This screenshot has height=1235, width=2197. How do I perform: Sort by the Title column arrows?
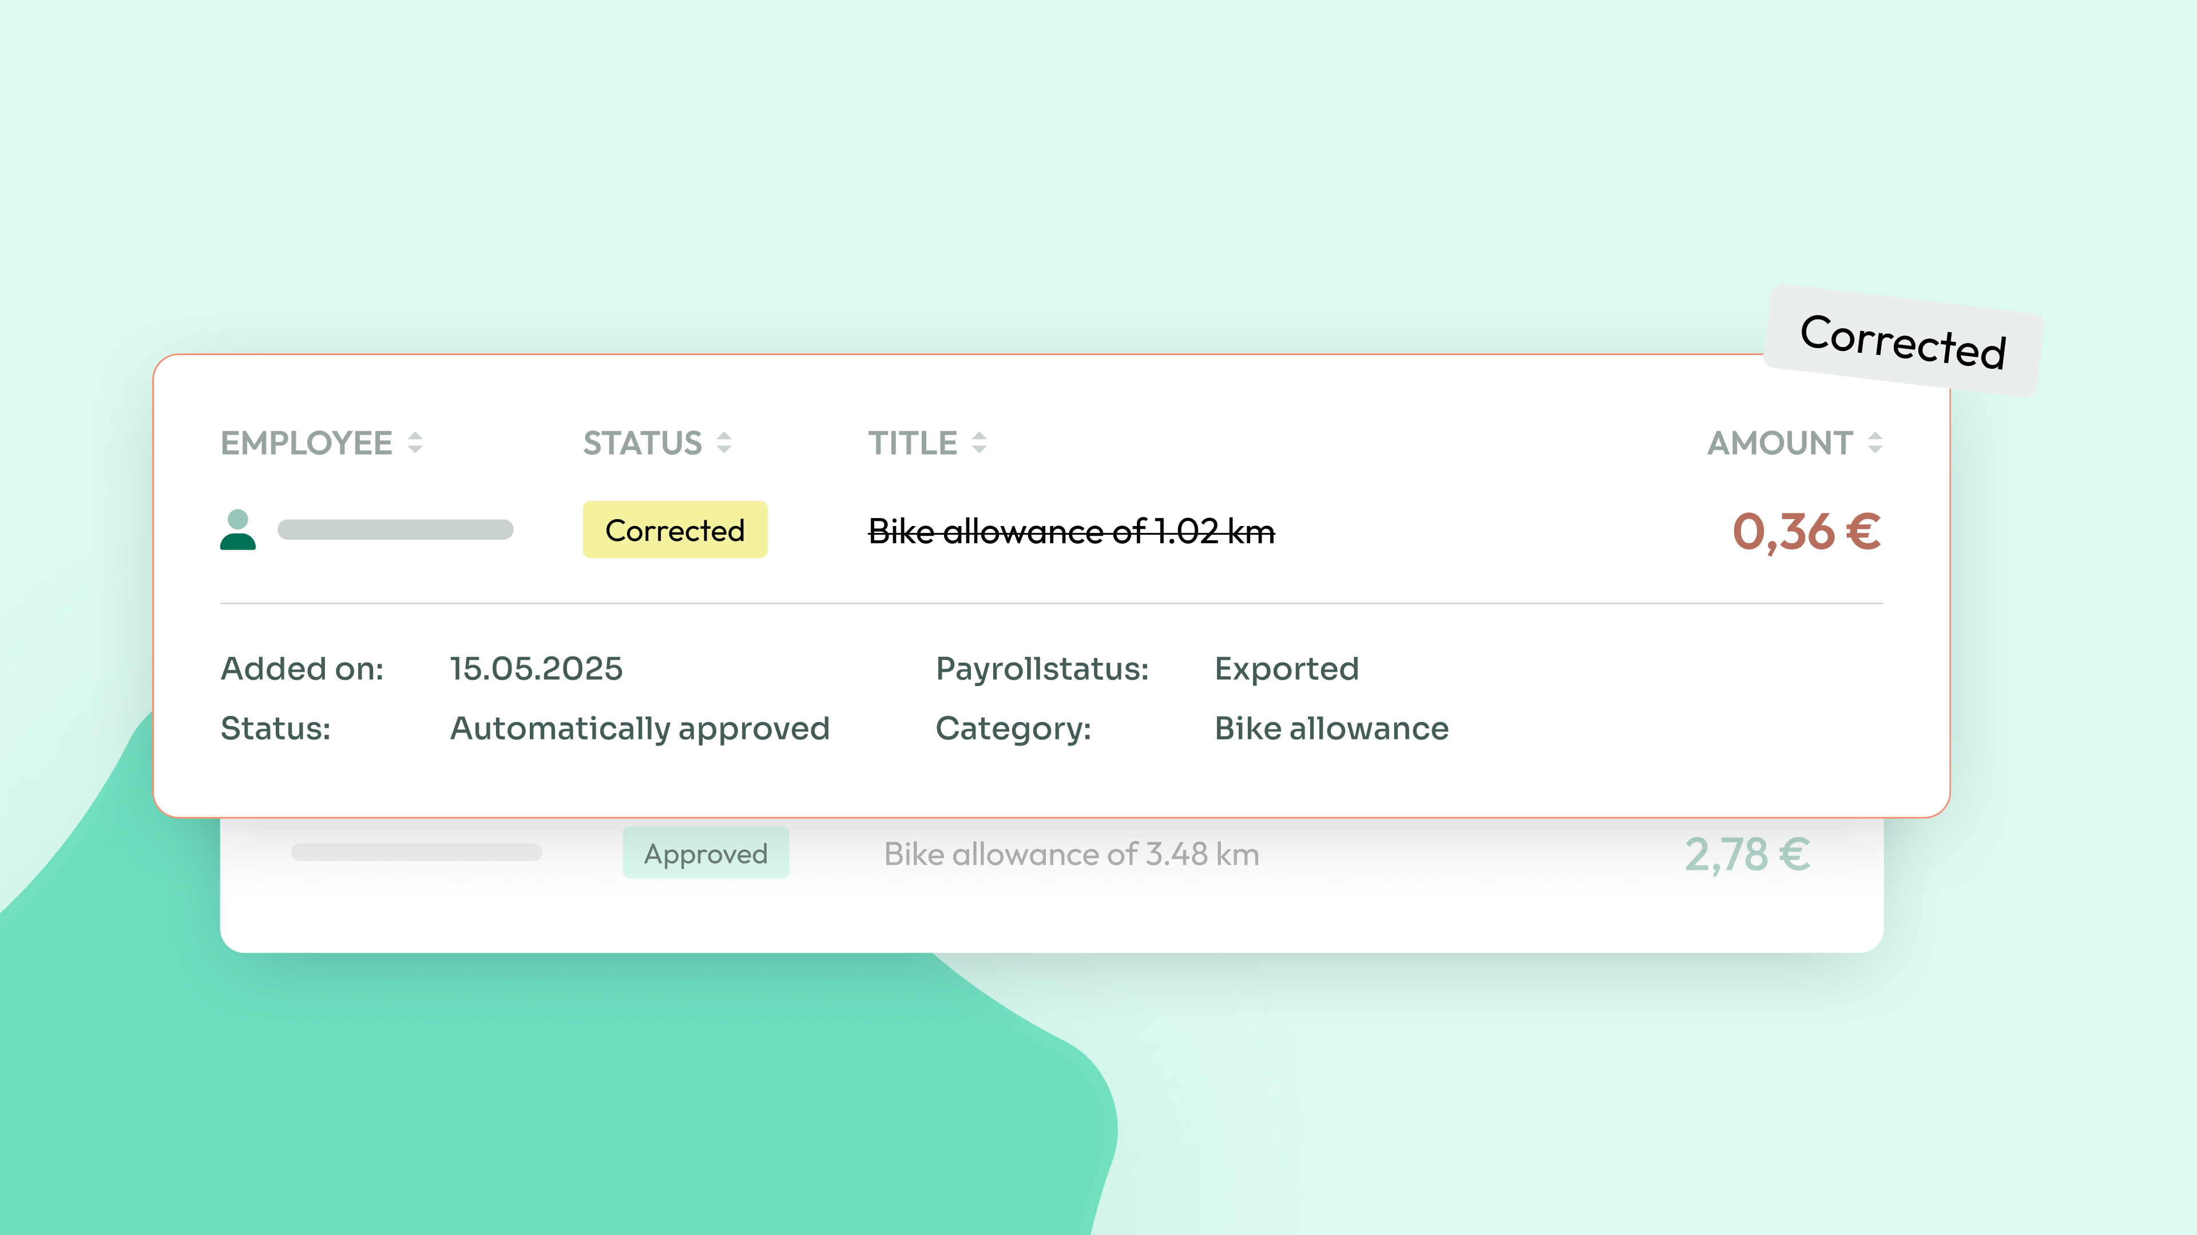point(979,443)
